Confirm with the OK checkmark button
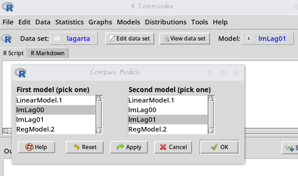 219,147
